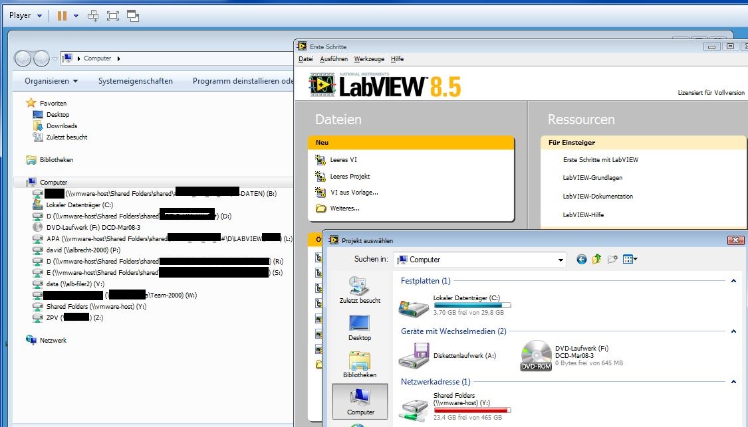Image resolution: width=748 pixels, height=427 pixels.
Task: Click the C: drive usage bar
Action: point(472,305)
